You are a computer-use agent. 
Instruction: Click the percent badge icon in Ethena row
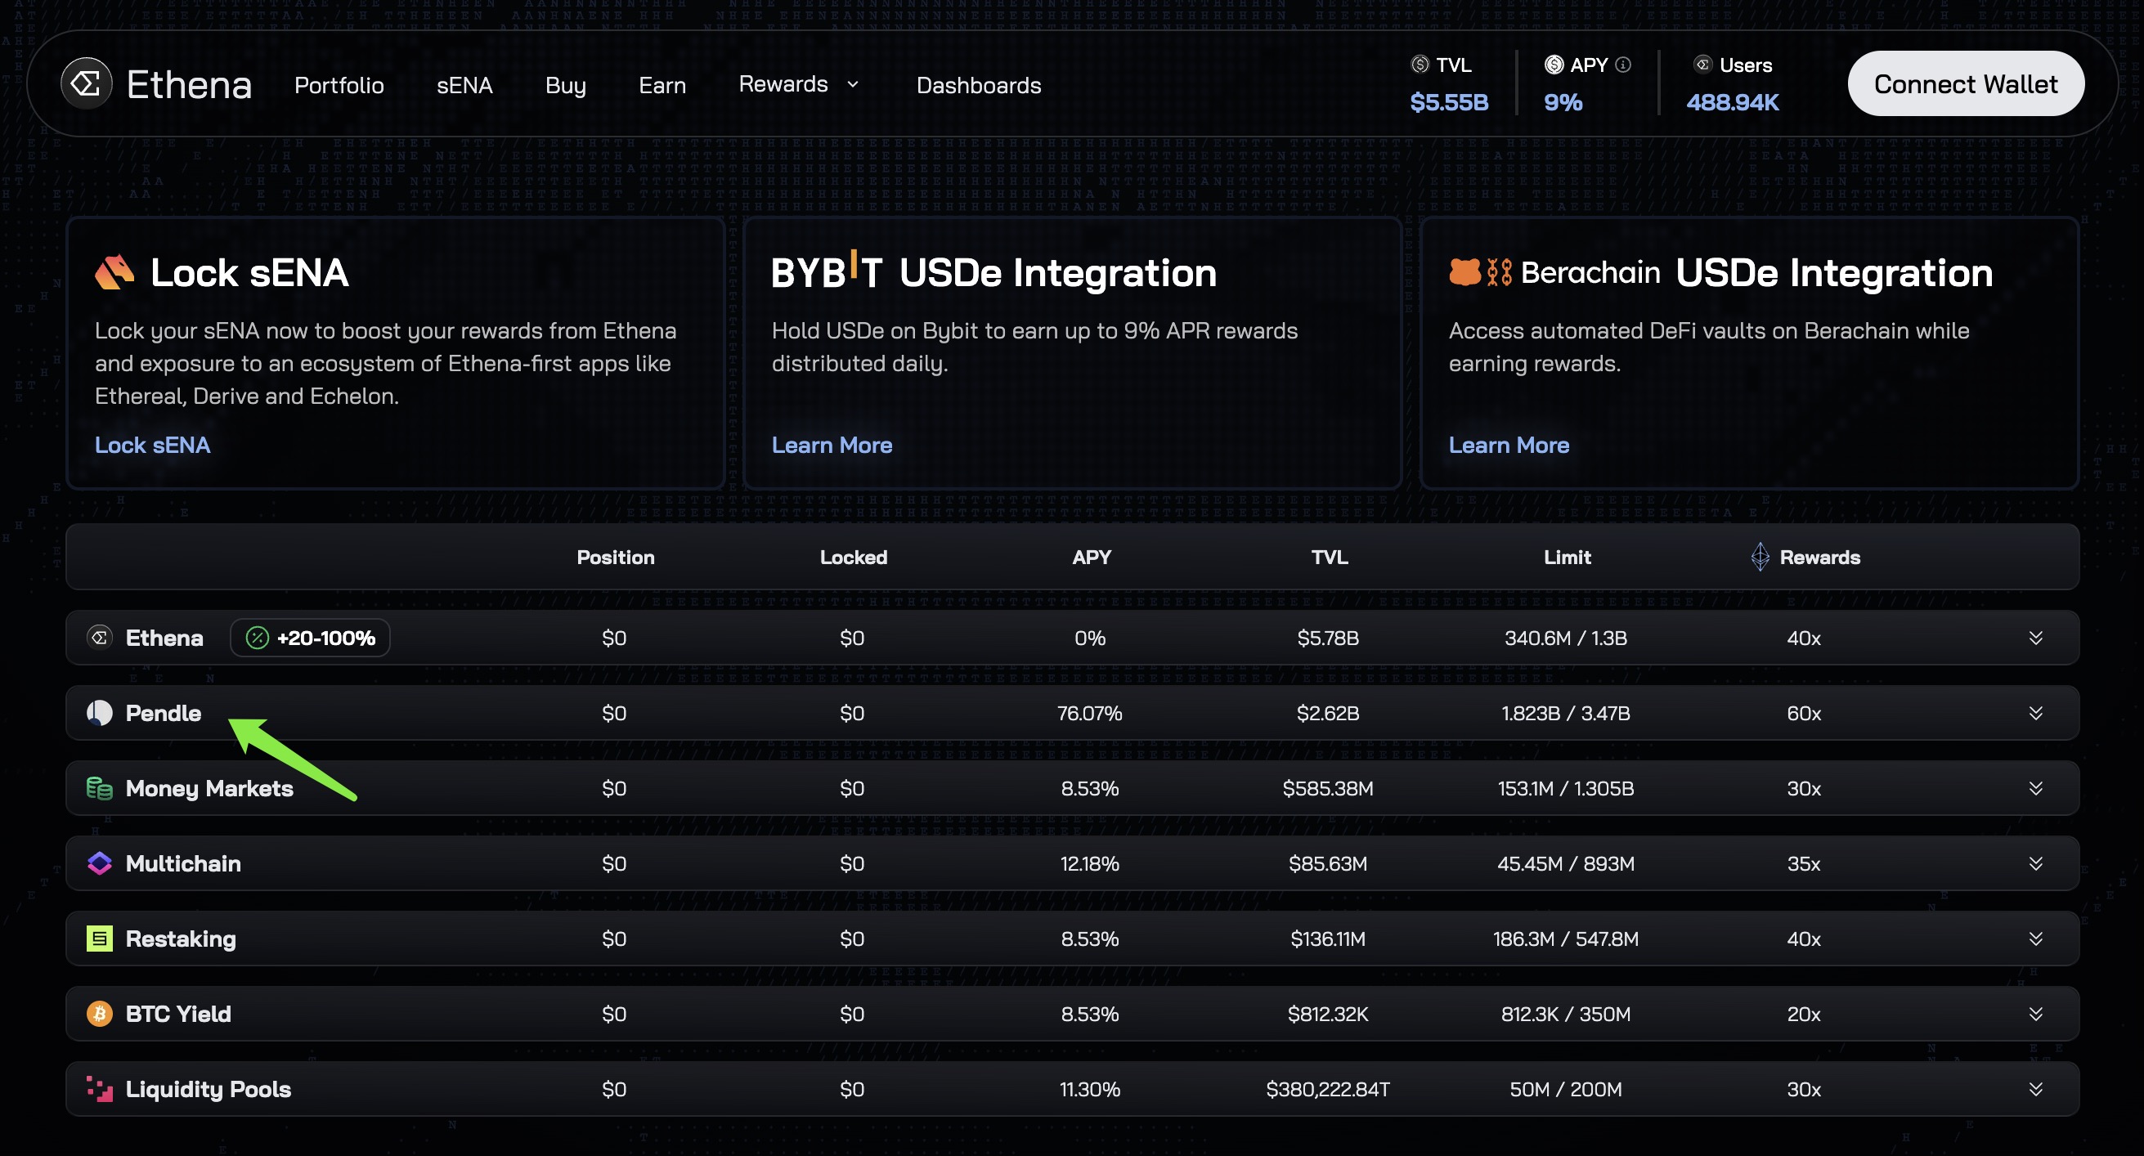pyautogui.click(x=258, y=638)
